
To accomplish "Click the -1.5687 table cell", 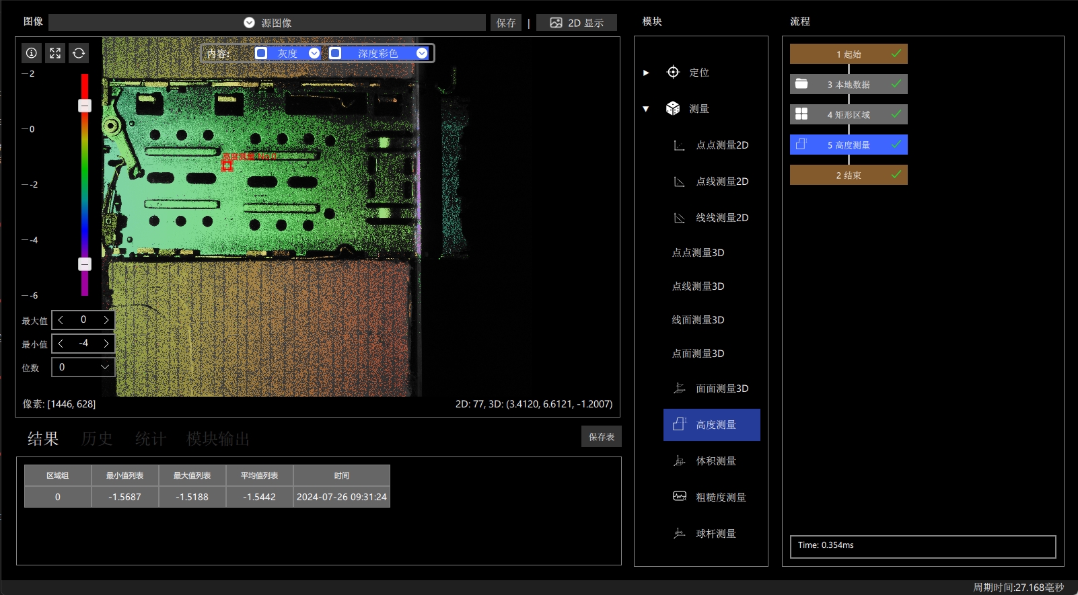I will click(x=125, y=497).
